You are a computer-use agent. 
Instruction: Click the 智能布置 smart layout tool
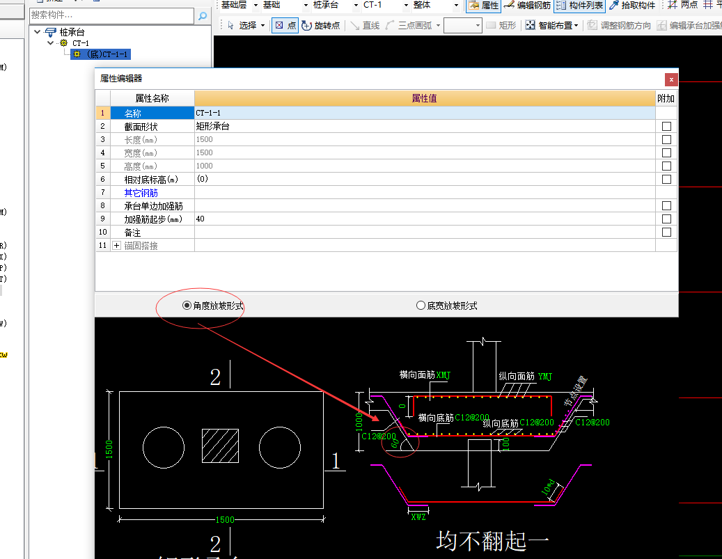coord(552,25)
